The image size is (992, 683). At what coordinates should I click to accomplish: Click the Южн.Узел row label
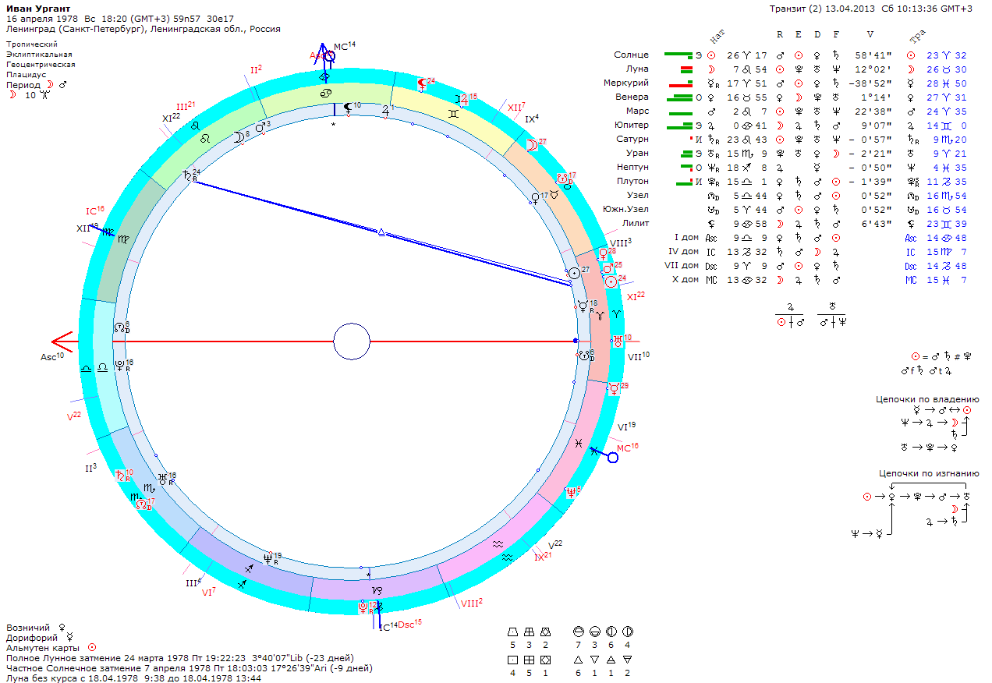tap(625, 209)
